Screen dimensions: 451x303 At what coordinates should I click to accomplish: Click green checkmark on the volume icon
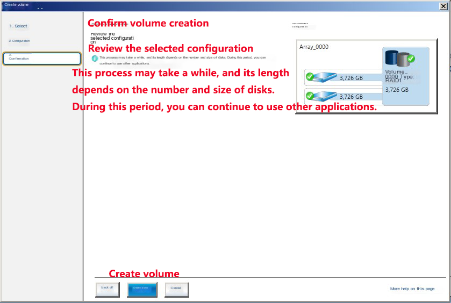pyautogui.click(x=411, y=58)
